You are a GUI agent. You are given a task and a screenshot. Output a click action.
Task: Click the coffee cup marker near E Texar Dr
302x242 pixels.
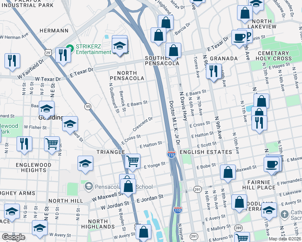point(239,38)
